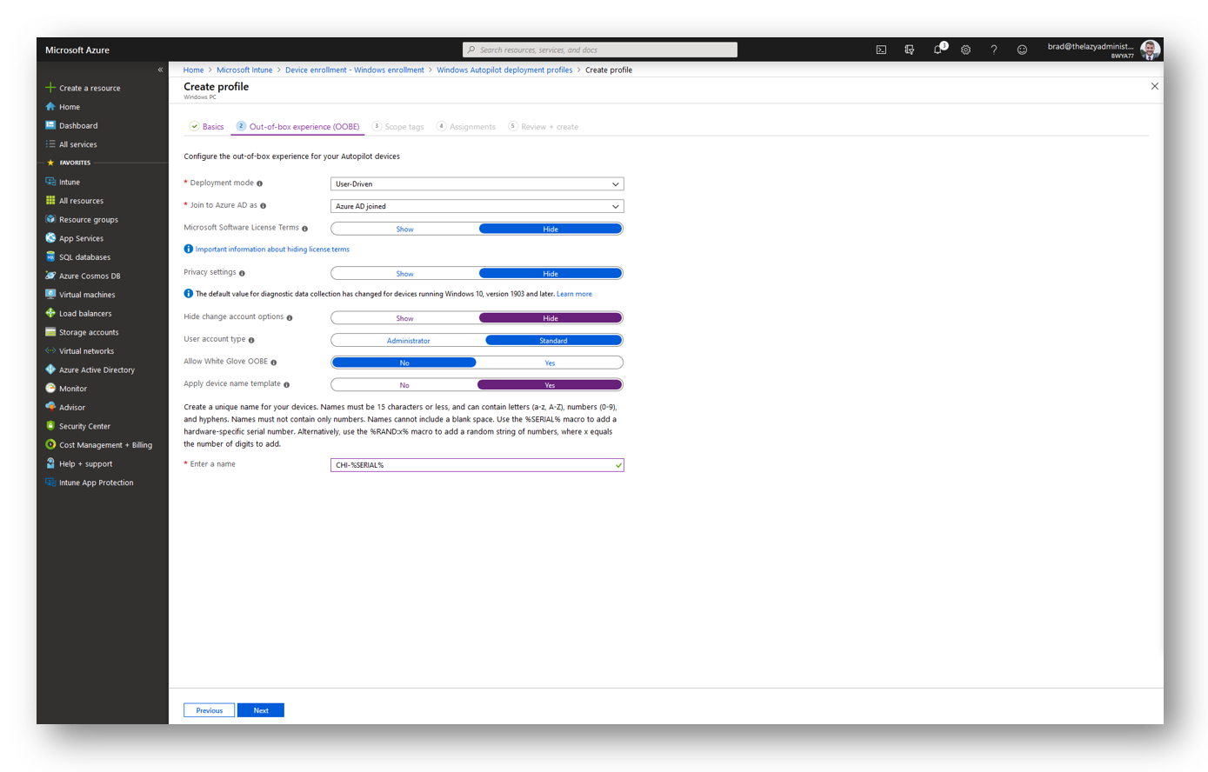Open the feedback smiley icon

pyautogui.click(x=1022, y=50)
